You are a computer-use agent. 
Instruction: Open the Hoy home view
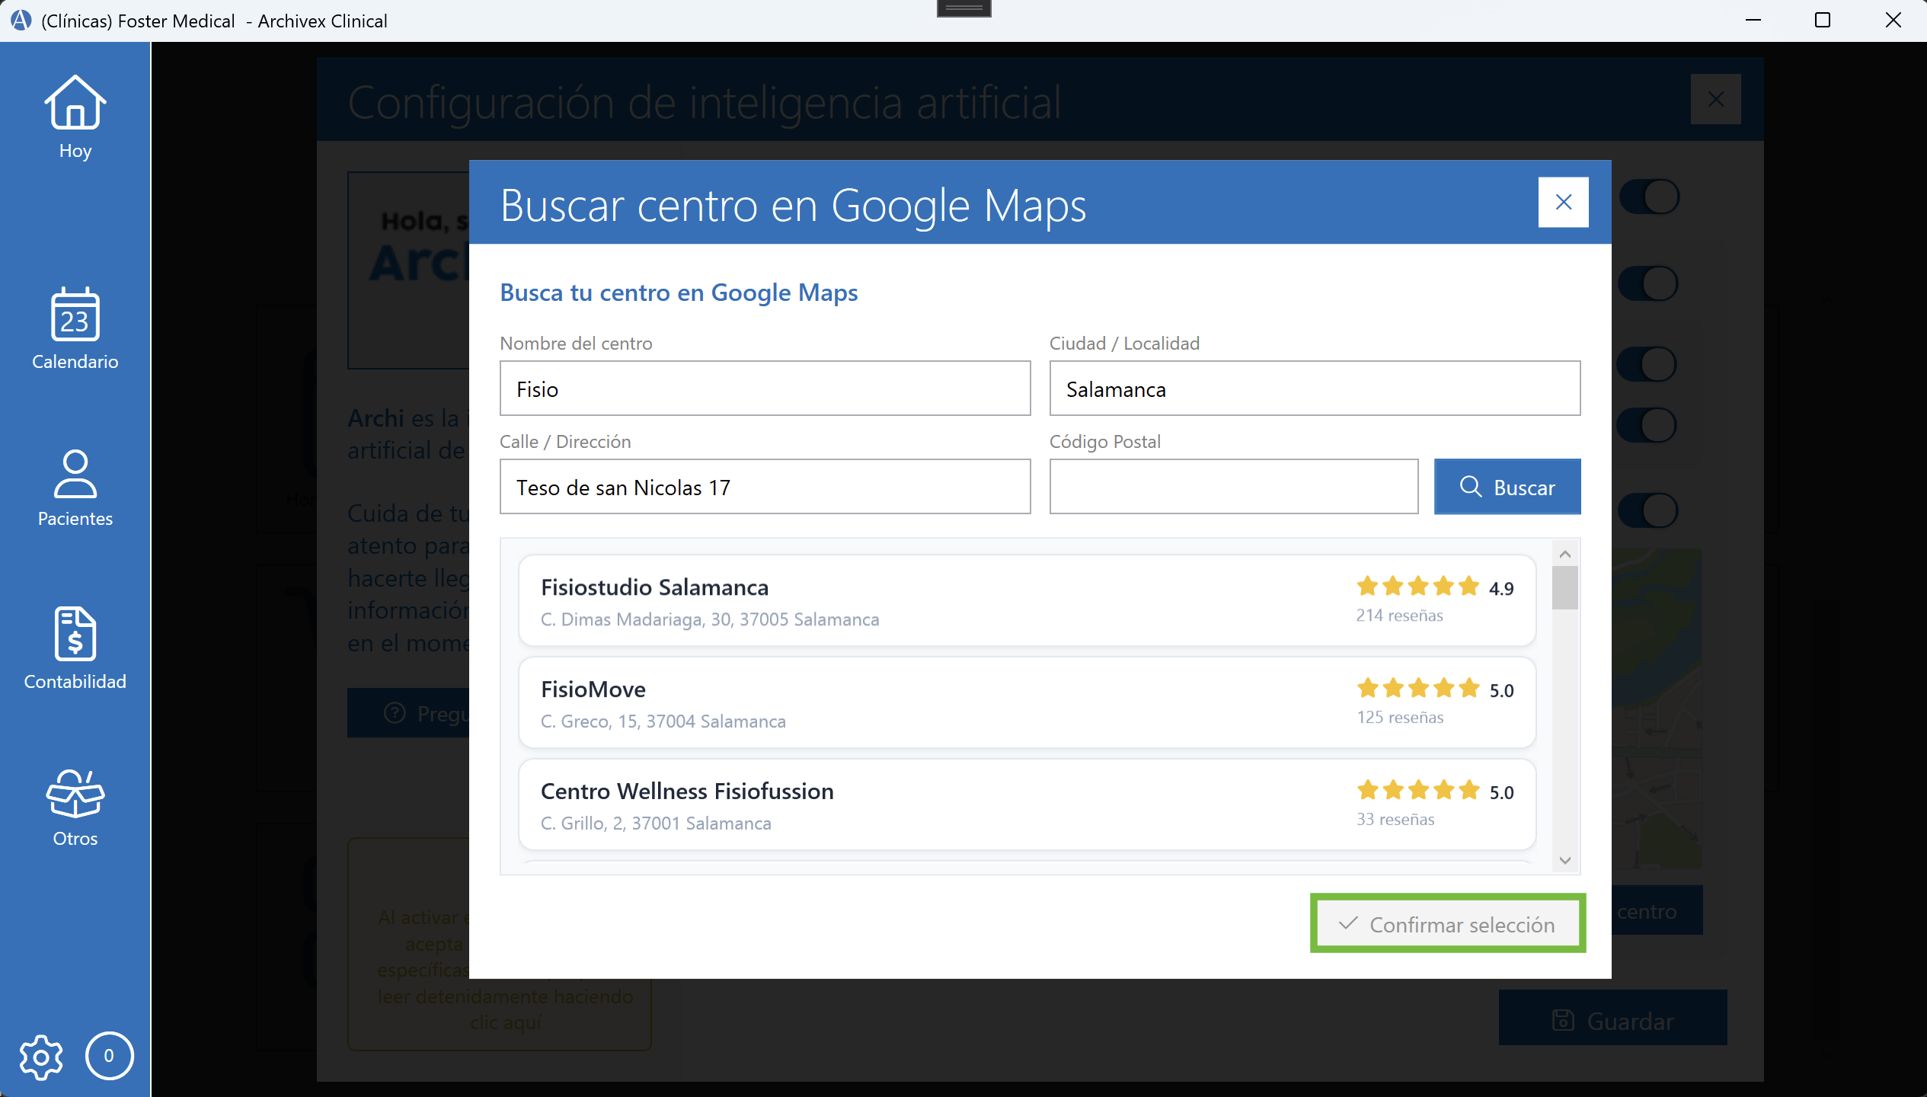(74, 118)
